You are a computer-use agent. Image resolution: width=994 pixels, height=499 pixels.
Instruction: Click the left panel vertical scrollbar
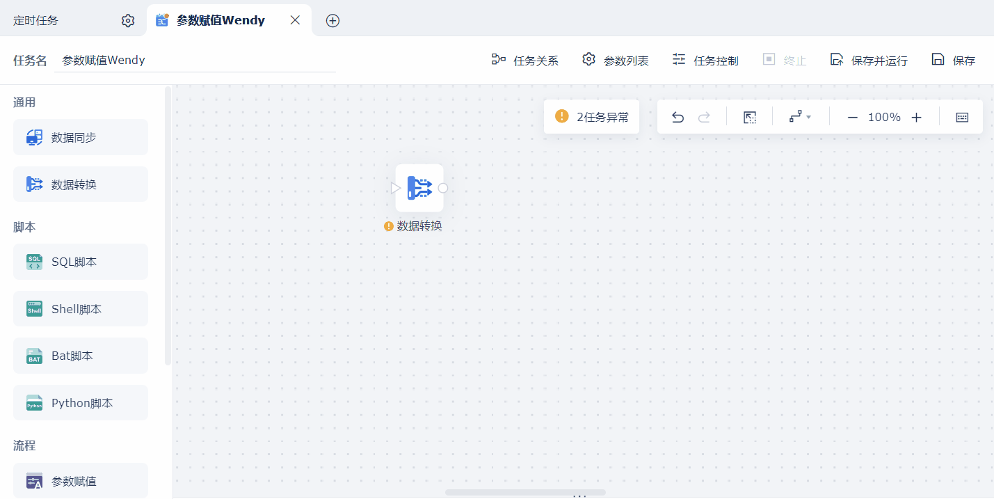(x=168, y=225)
